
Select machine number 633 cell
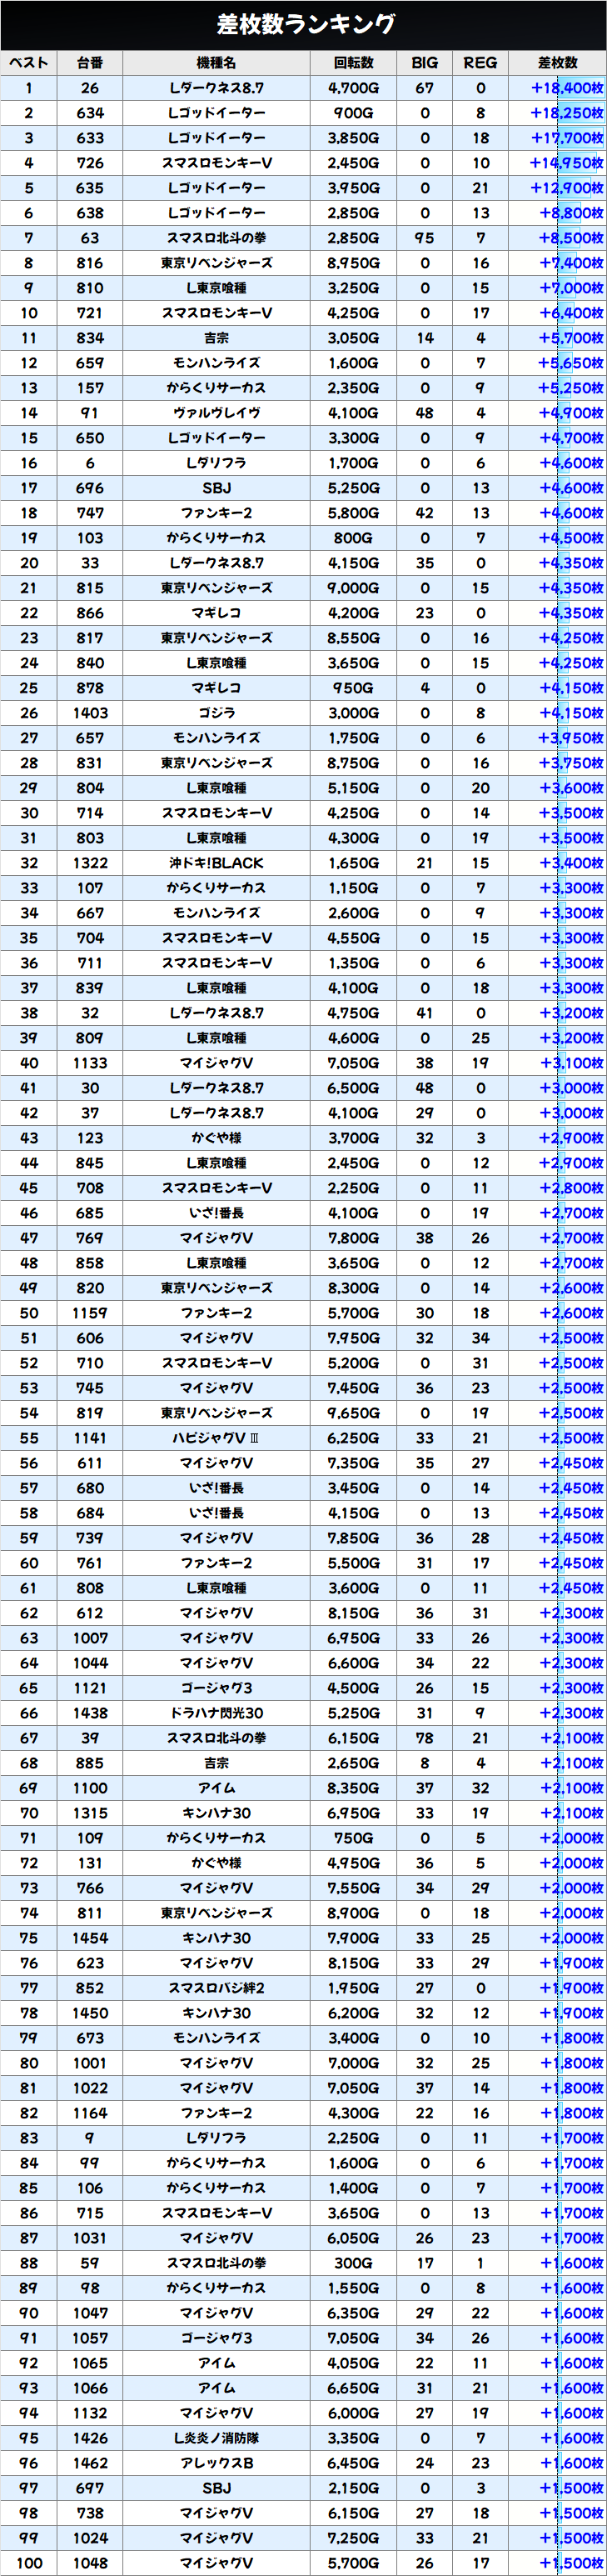[90, 138]
